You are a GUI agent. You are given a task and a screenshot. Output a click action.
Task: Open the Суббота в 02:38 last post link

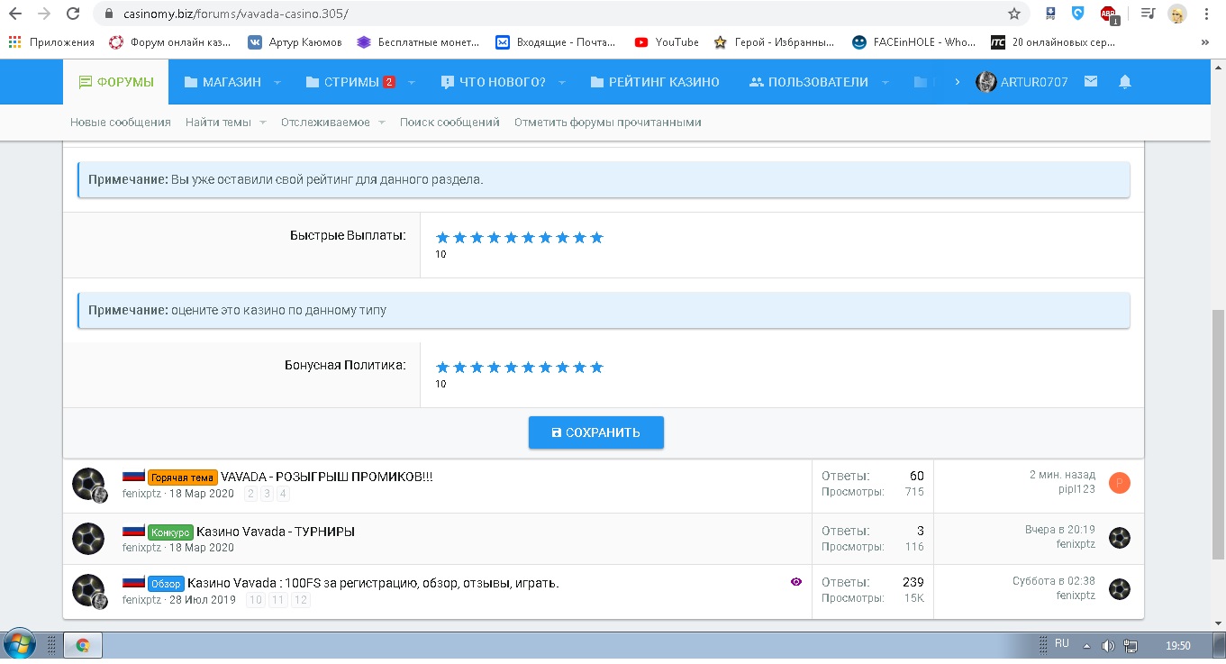click(1054, 581)
